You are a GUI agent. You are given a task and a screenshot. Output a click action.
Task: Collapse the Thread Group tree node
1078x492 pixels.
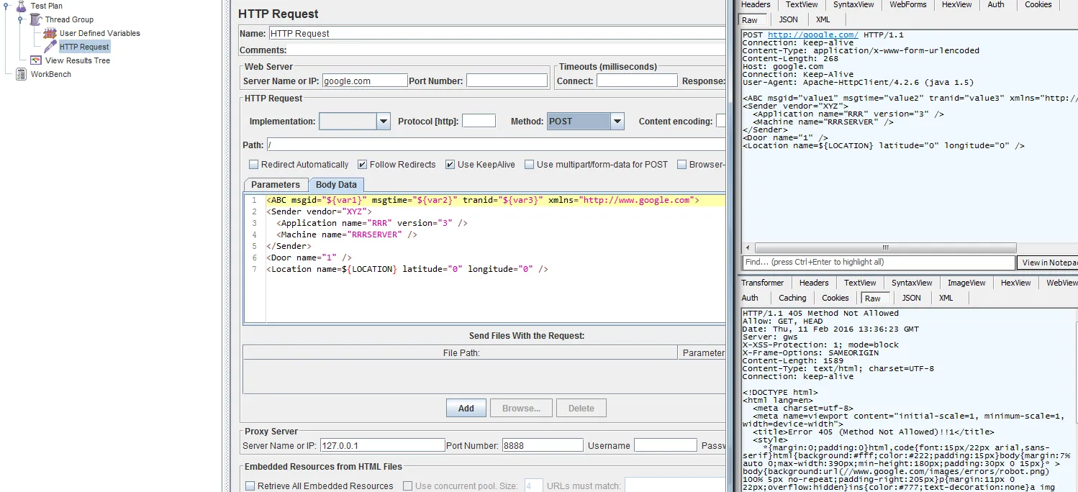[x=22, y=19]
